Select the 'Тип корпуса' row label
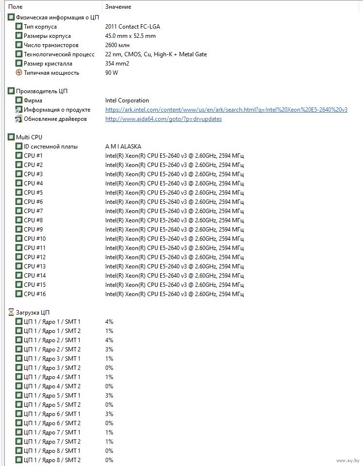This screenshot has width=363, height=466. tap(40, 26)
